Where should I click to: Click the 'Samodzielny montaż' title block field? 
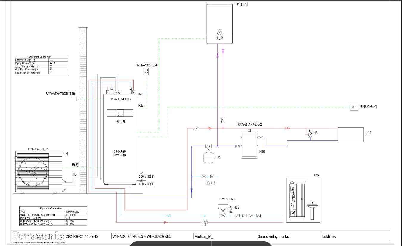(x=274, y=237)
